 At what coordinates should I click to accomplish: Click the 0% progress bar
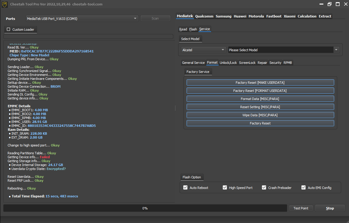pos(145,208)
